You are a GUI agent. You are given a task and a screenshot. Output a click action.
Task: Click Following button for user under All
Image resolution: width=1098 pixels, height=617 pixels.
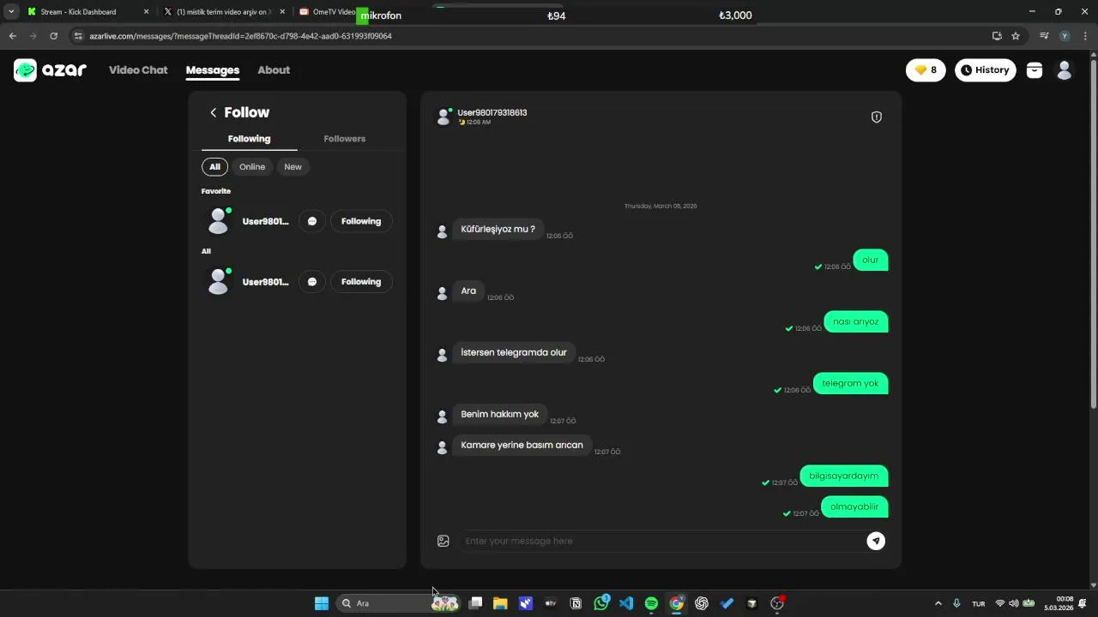point(361,282)
